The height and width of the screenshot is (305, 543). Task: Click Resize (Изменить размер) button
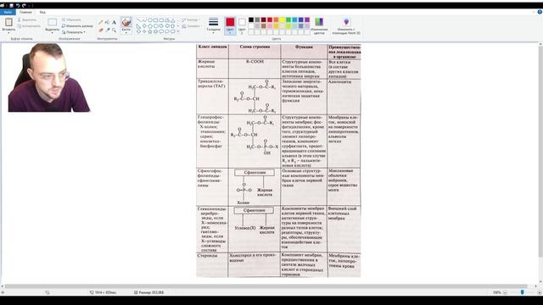pos(77,26)
